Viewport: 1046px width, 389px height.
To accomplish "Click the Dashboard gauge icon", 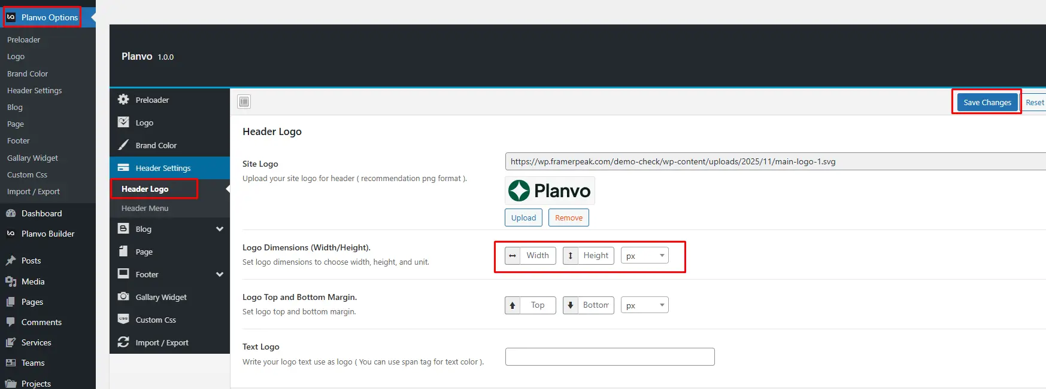I will point(11,213).
